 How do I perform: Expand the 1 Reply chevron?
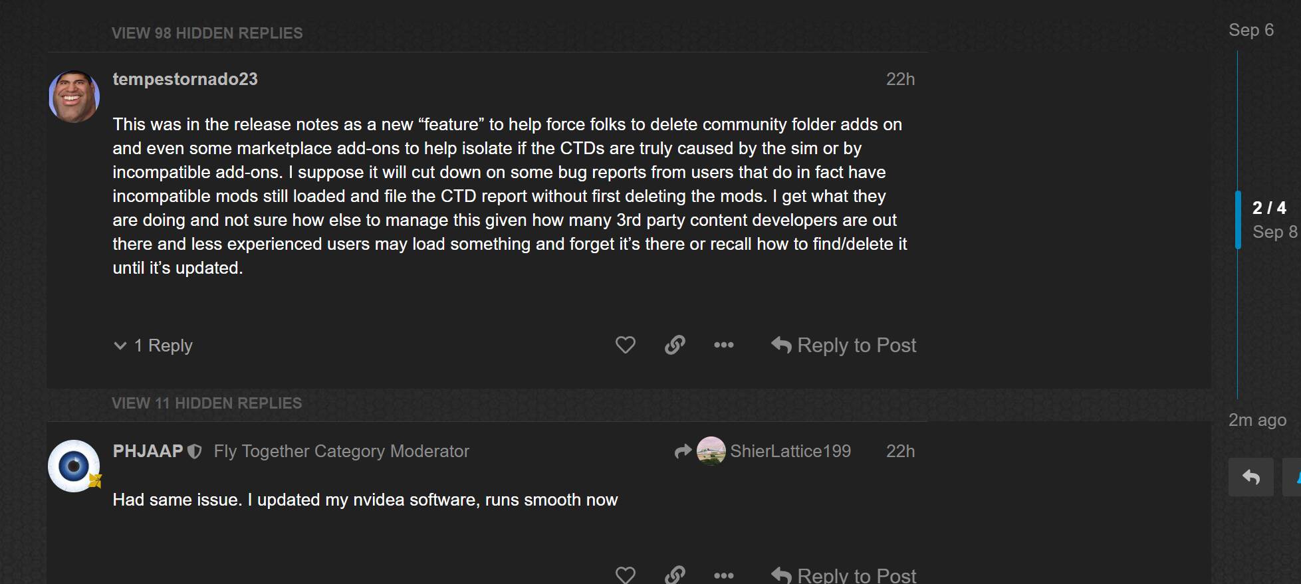click(x=120, y=345)
